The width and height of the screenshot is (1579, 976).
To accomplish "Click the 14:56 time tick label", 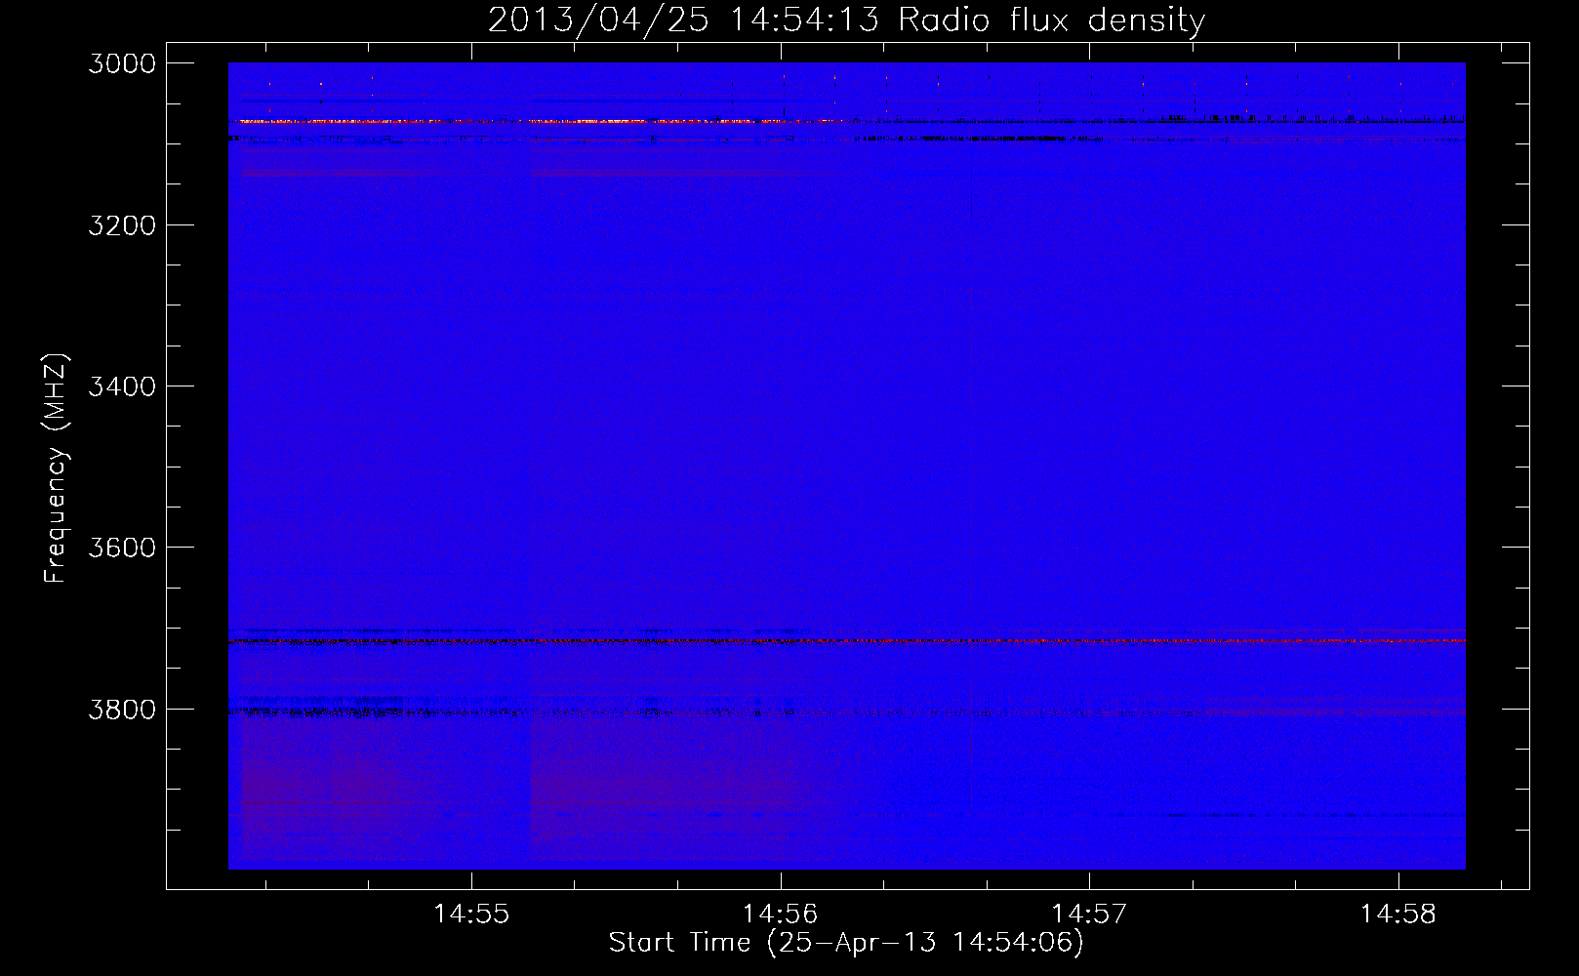I will pos(781,915).
